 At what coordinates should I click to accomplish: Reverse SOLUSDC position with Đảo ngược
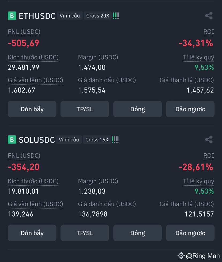[190, 233]
